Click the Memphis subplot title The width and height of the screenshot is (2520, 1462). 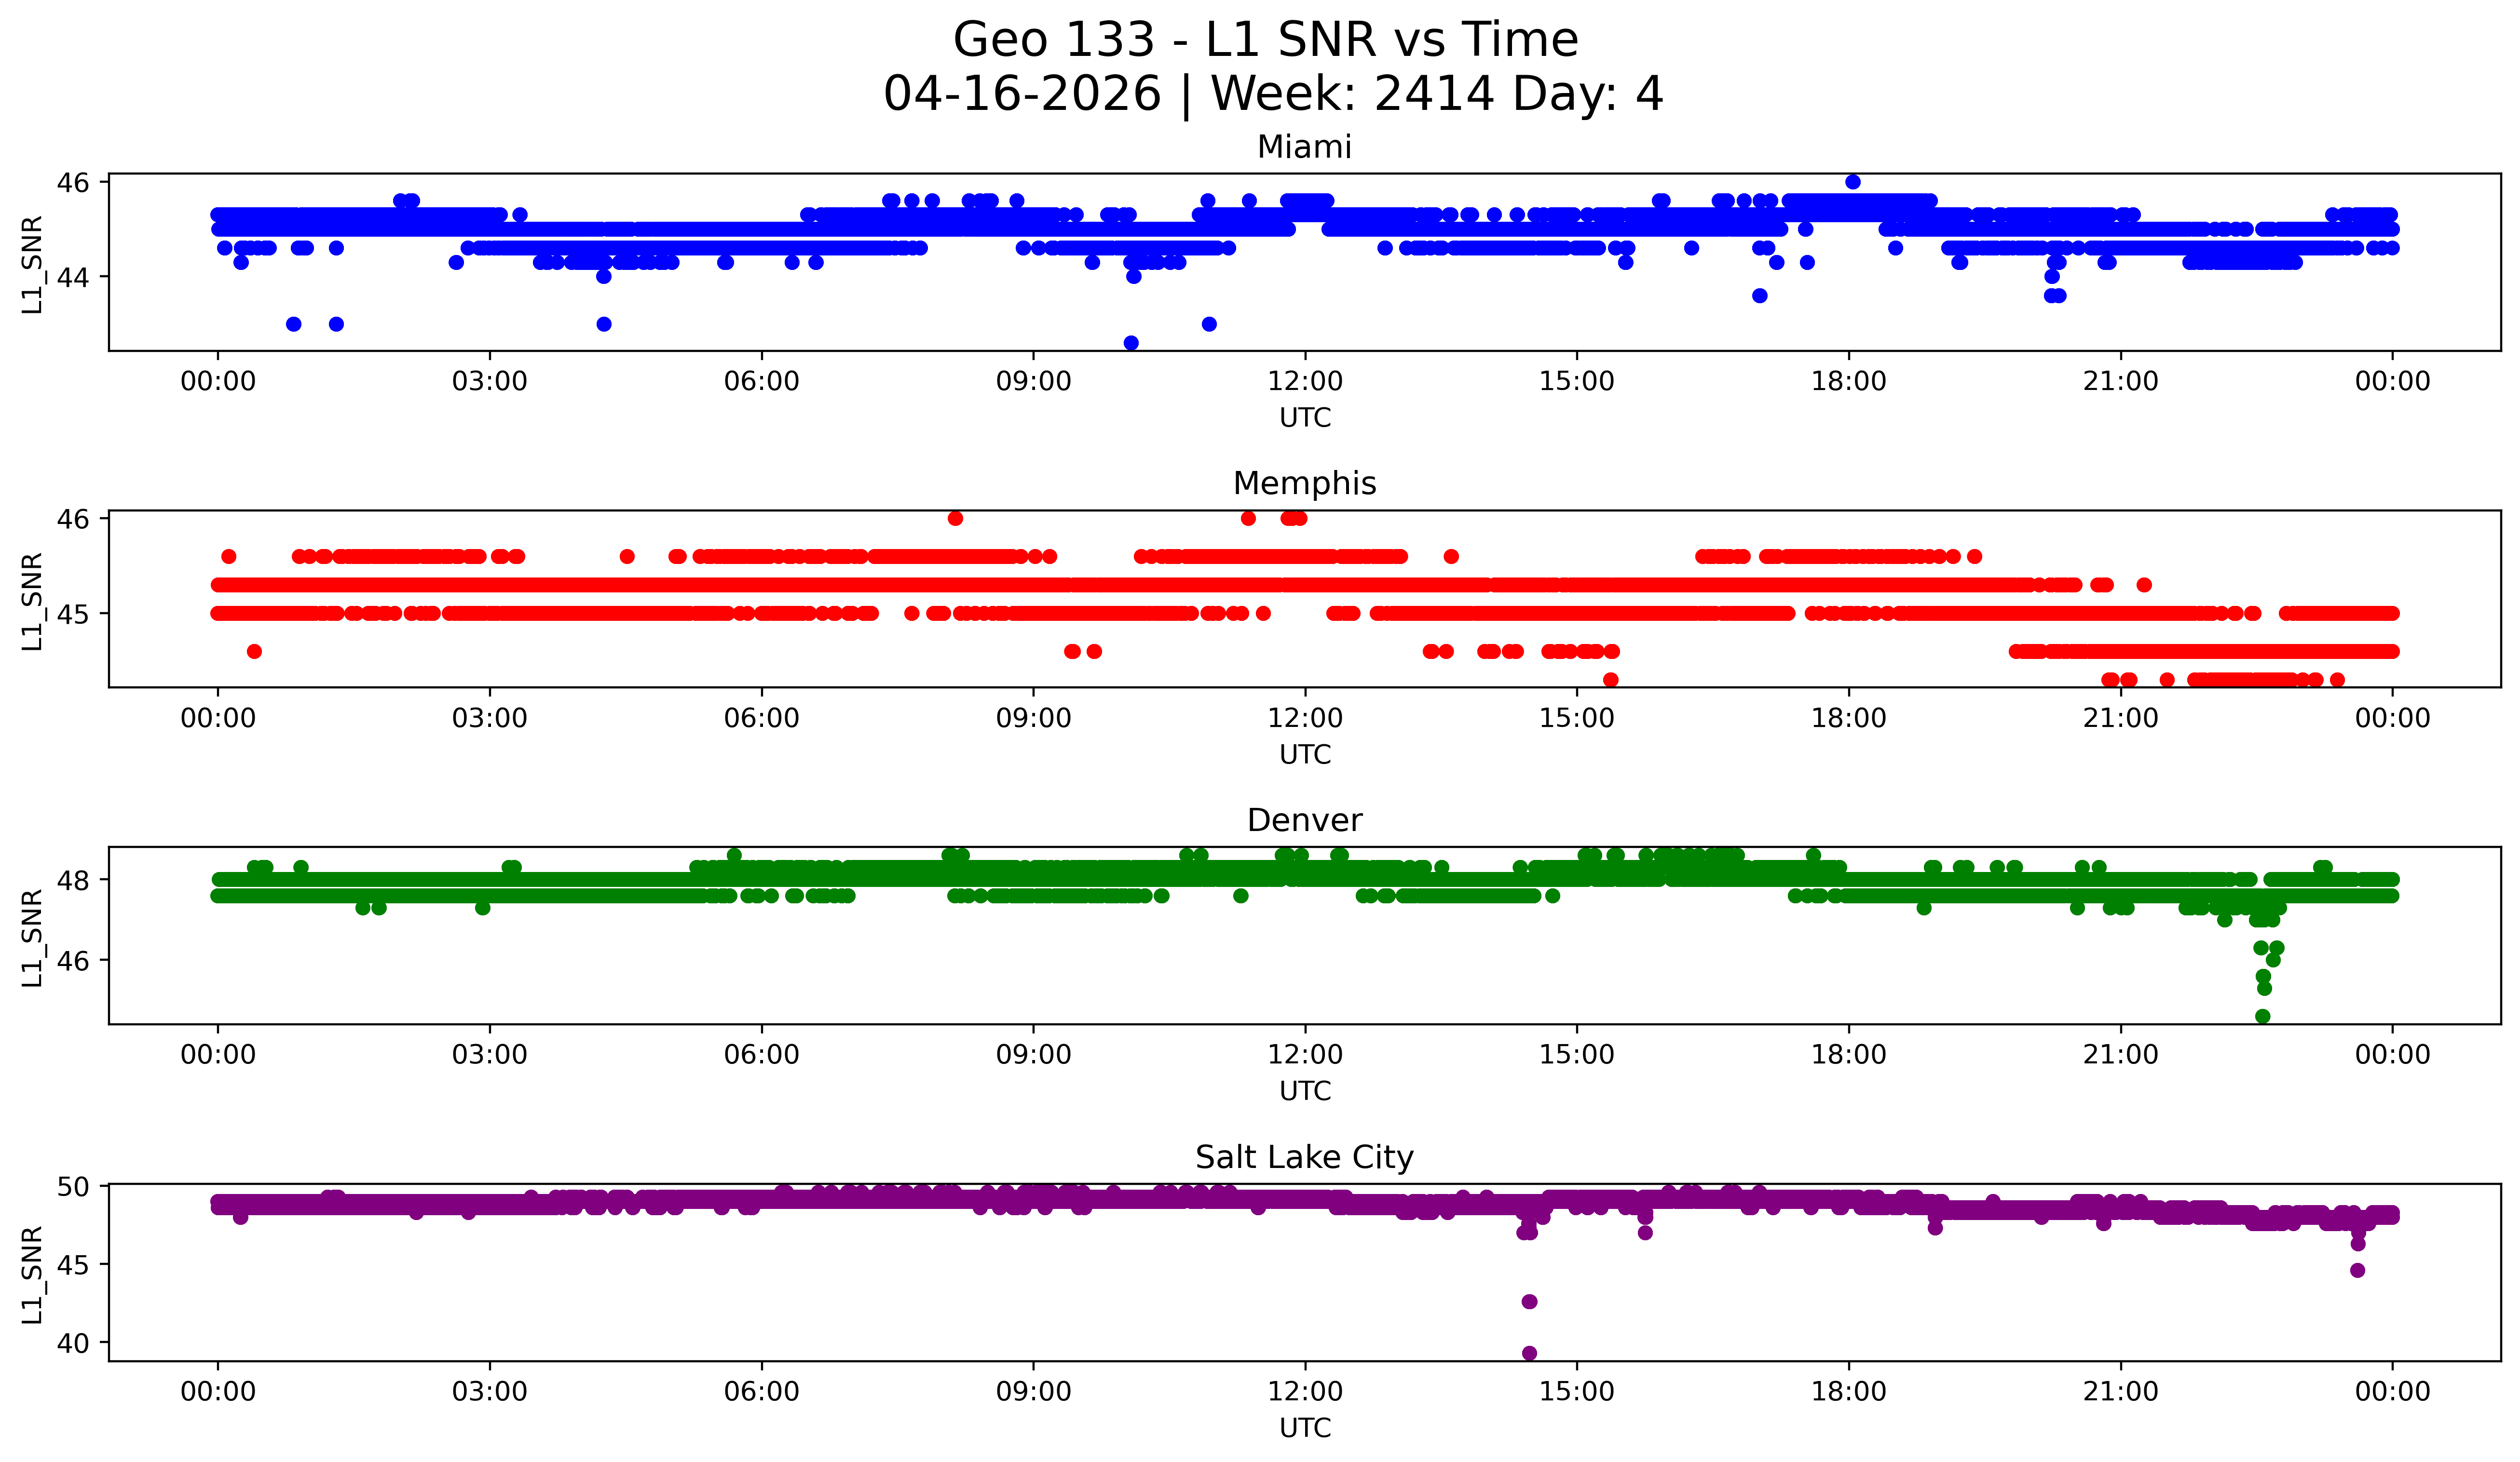click(1304, 483)
